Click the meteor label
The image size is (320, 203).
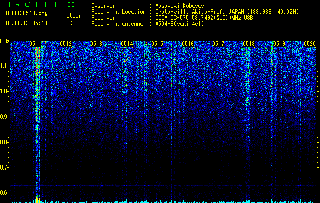tap(72, 16)
